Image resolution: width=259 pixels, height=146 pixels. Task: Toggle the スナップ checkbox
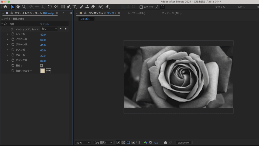tap(141, 7)
